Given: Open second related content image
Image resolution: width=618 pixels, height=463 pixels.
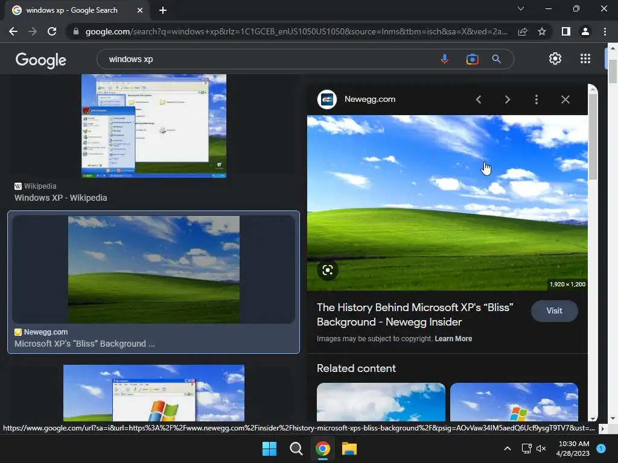Looking at the screenshot, I should point(514,402).
